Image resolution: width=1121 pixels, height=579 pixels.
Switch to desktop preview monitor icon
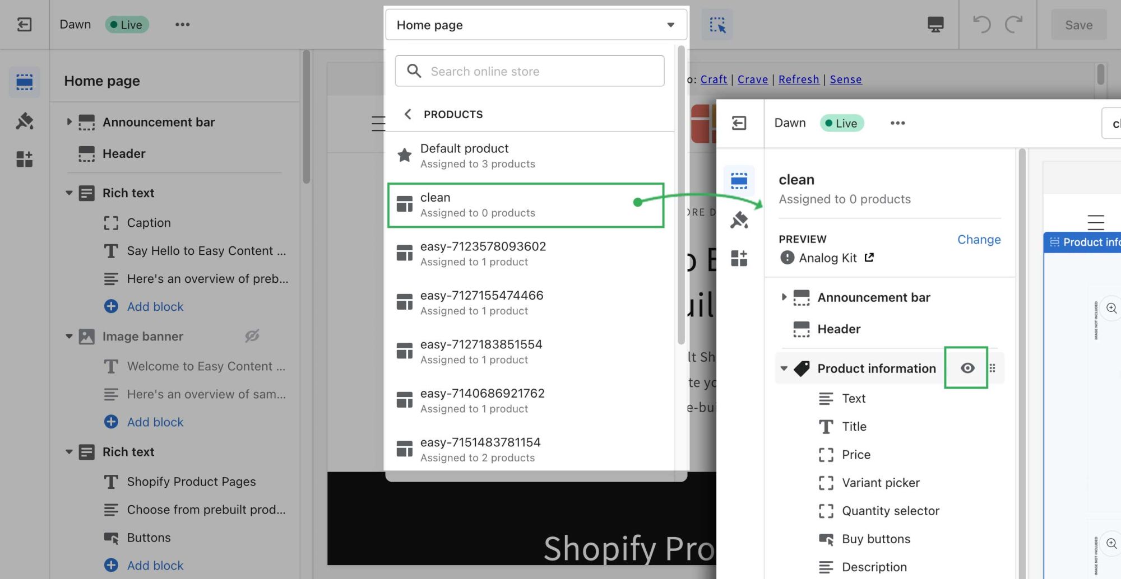pos(935,25)
